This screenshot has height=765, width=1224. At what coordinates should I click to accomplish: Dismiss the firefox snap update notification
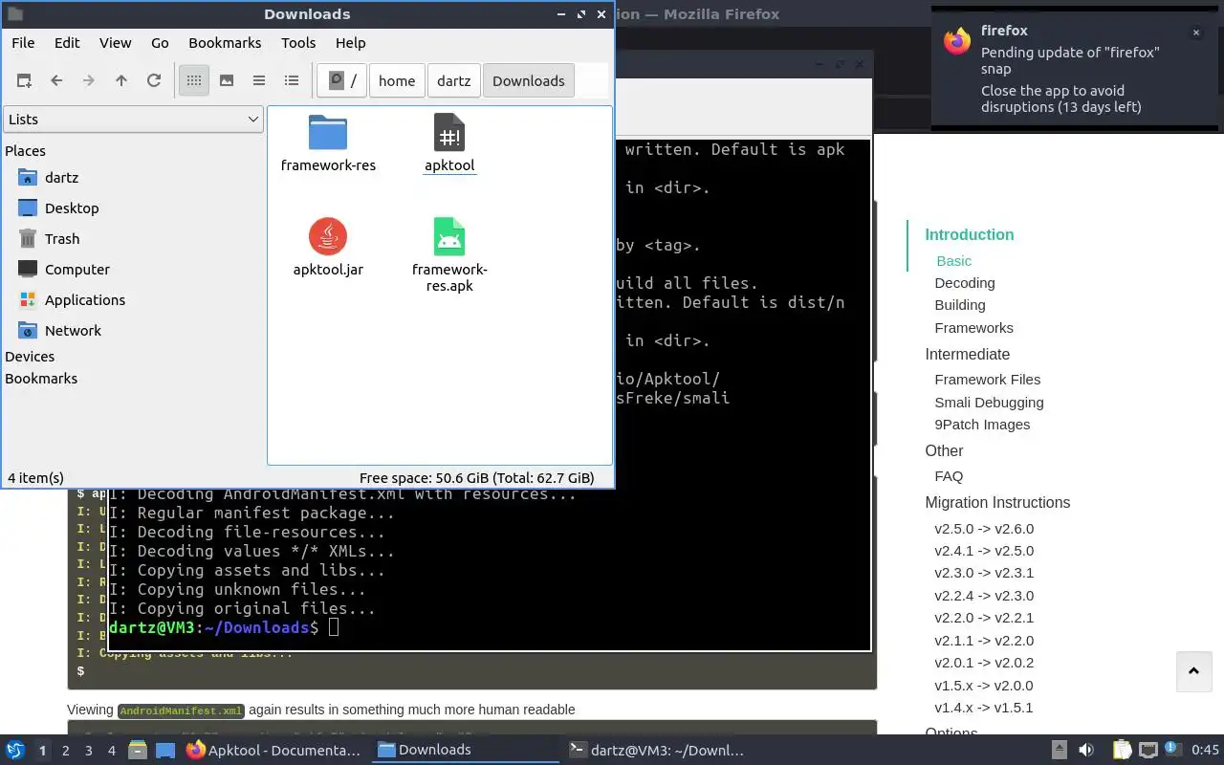[1195, 33]
